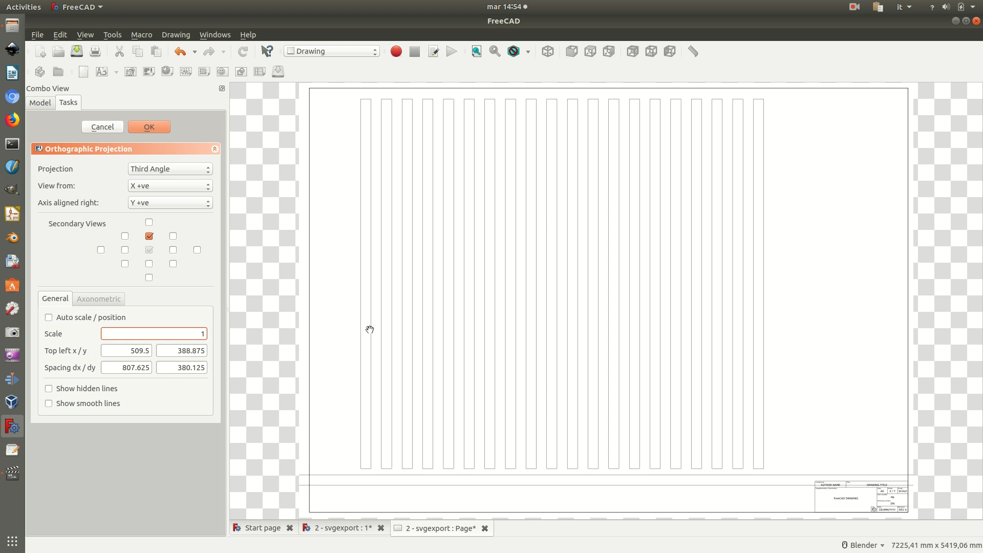Open the Axis aligned right dropdown
Screen dimensions: 983x553
click(x=170, y=203)
